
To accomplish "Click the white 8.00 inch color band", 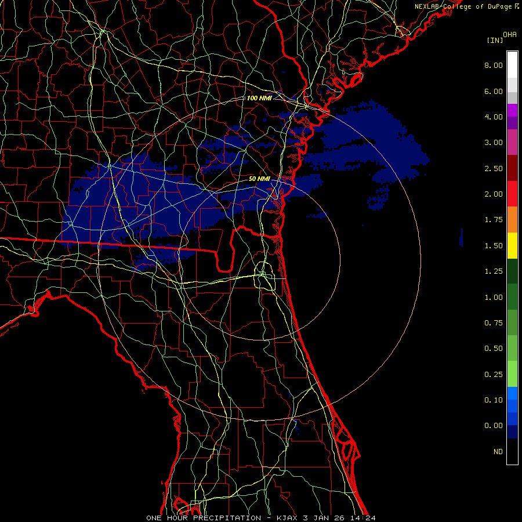I will (512, 65).
